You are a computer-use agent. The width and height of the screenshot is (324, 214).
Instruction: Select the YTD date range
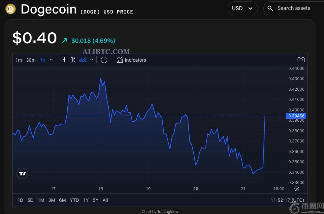74,200
